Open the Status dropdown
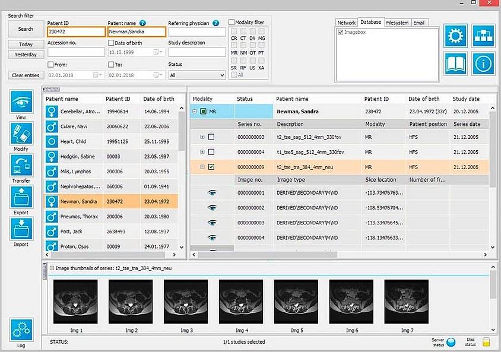Screen dimensions: 501x352 coord(197,75)
